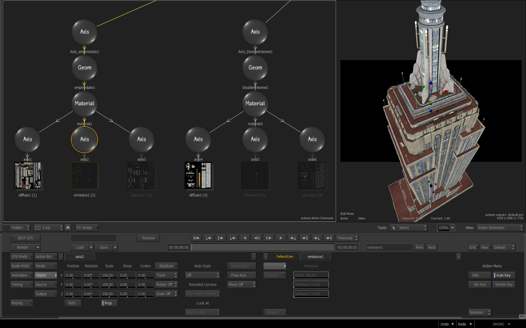
Task: Toggle the Auto Key button
Action: 503,276
